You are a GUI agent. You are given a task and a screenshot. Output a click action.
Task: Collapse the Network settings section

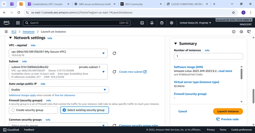[x=11, y=38]
